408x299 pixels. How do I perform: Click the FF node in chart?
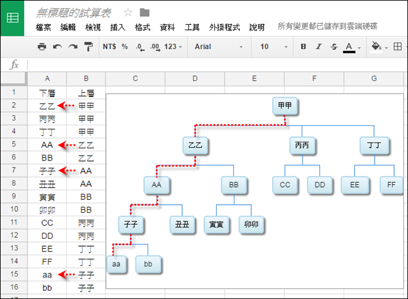(392, 185)
